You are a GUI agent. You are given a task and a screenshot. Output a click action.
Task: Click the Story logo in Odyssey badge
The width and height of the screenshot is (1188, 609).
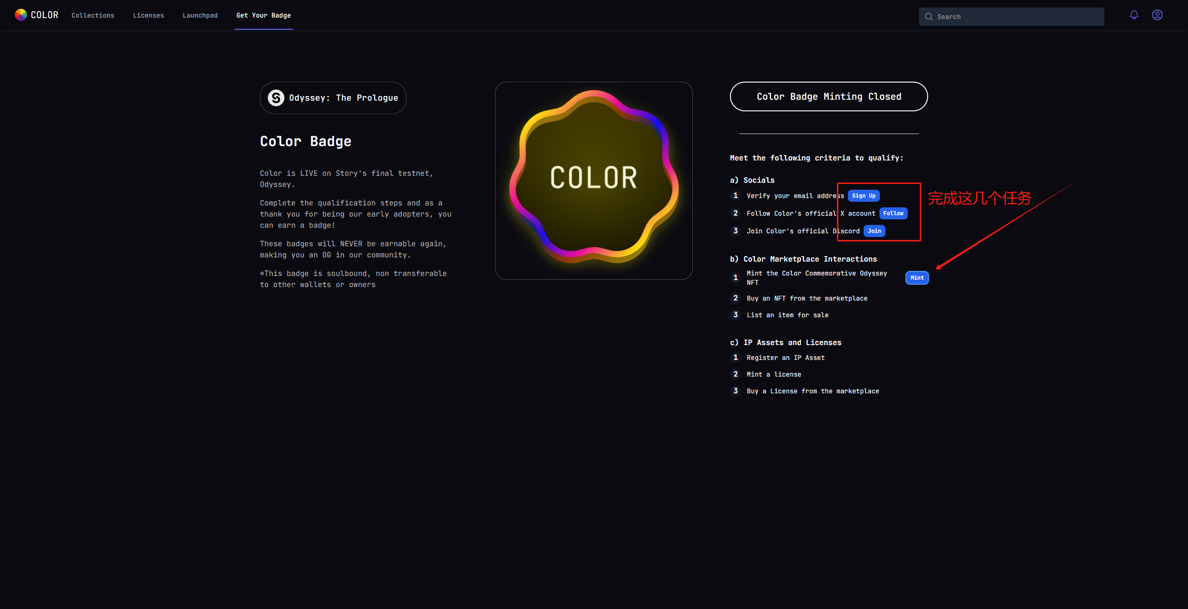coord(276,98)
